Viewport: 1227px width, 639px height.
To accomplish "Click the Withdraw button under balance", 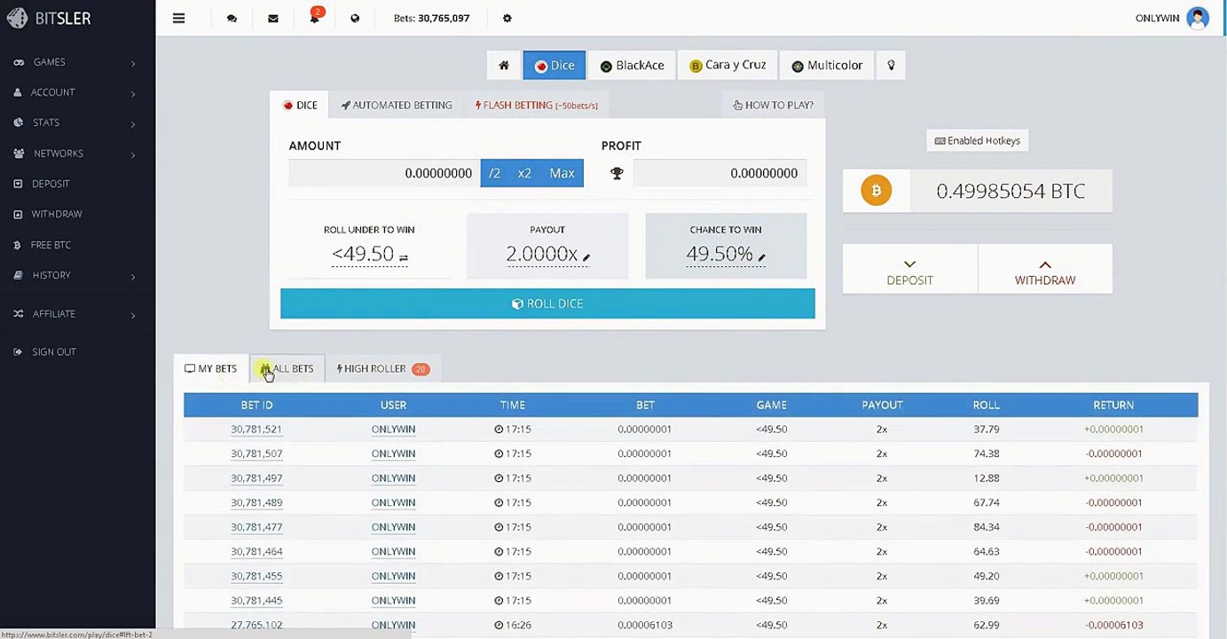I will [x=1045, y=269].
